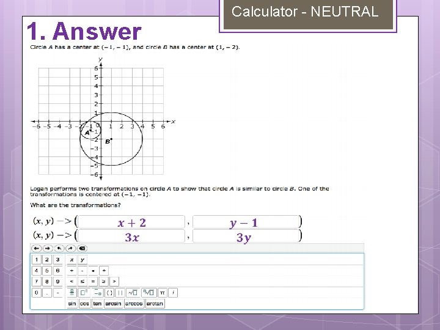Click the decimal point key
The height and width of the screenshot is (330, 440).
(47, 293)
